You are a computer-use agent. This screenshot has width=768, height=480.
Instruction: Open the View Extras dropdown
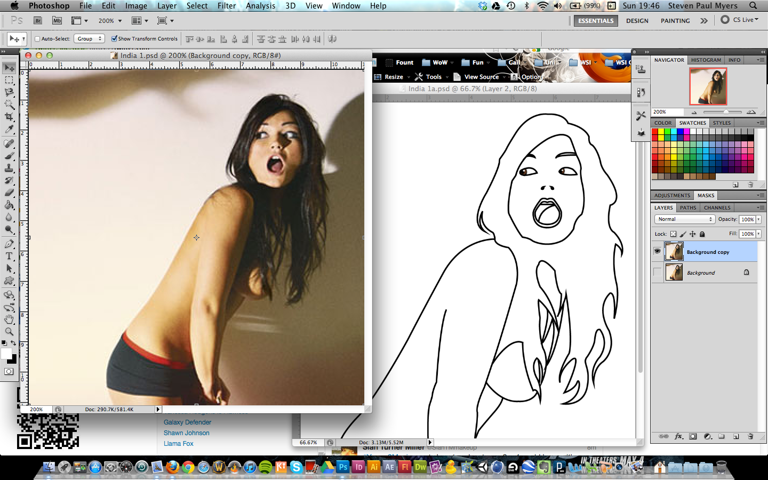point(79,21)
